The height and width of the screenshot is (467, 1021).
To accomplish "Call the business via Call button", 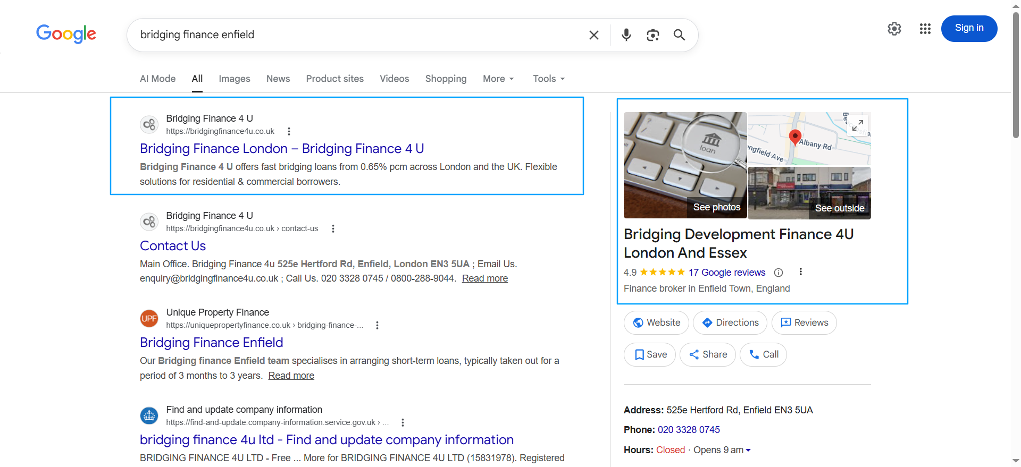I will pos(763,354).
